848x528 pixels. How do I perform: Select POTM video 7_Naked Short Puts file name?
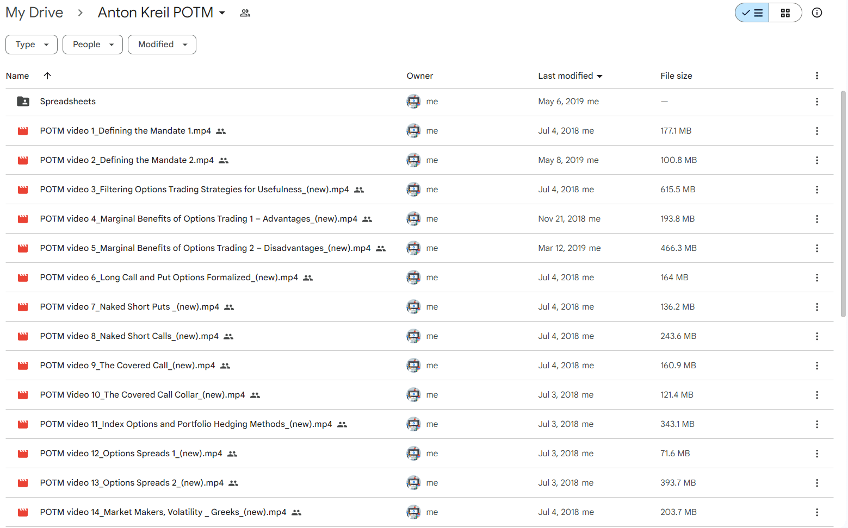click(x=129, y=307)
